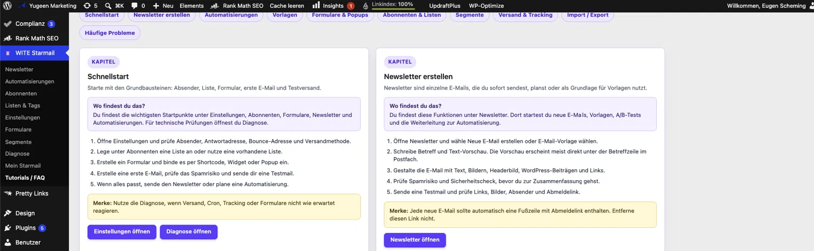
Task: Click step 'Lege unter Abonnenten eine Liste an'
Action: coord(189,152)
